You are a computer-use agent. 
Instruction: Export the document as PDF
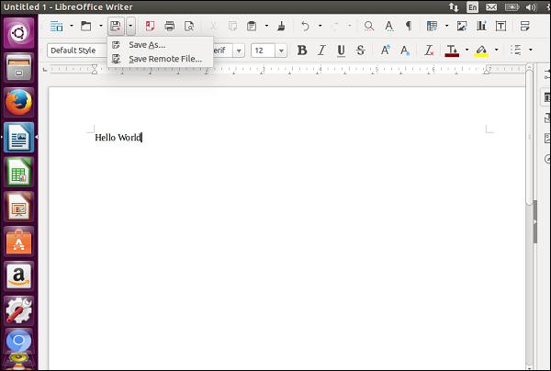[x=150, y=27]
